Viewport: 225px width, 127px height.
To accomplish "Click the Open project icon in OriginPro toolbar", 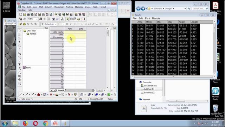I will (x=56, y=14).
